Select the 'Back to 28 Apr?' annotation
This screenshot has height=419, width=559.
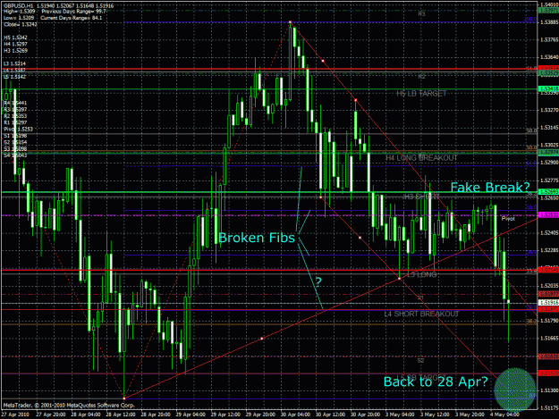click(436, 381)
